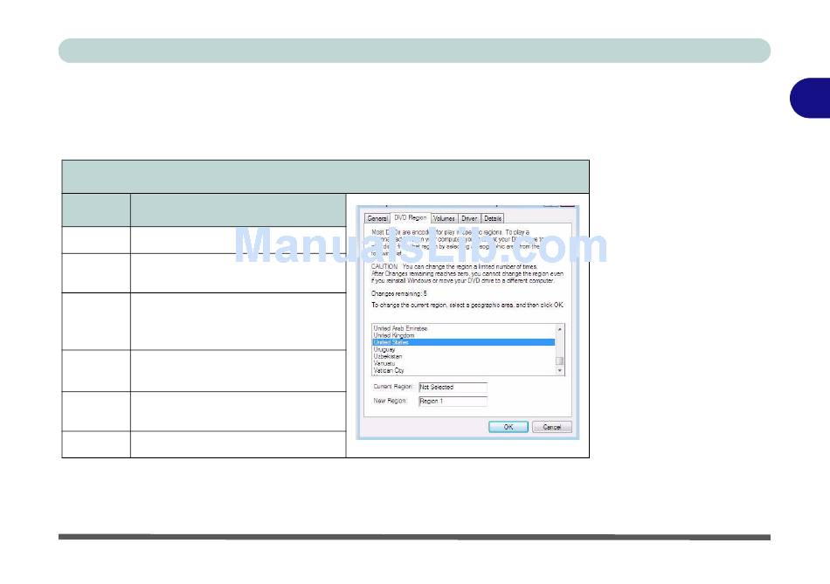Click the list scrollbar down arrow
Image resolution: width=830 pixels, height=584 pixels.
tap(559, 371)
